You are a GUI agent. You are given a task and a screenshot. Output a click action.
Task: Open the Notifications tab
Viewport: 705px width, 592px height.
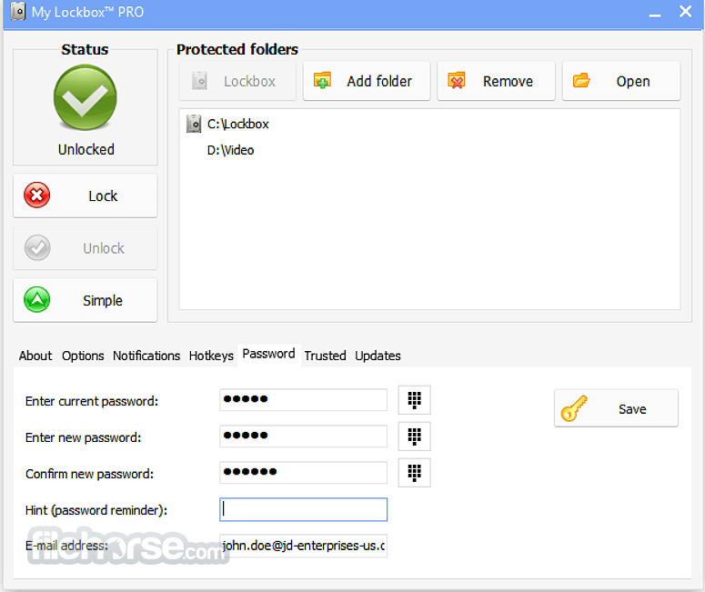point(146,356)
